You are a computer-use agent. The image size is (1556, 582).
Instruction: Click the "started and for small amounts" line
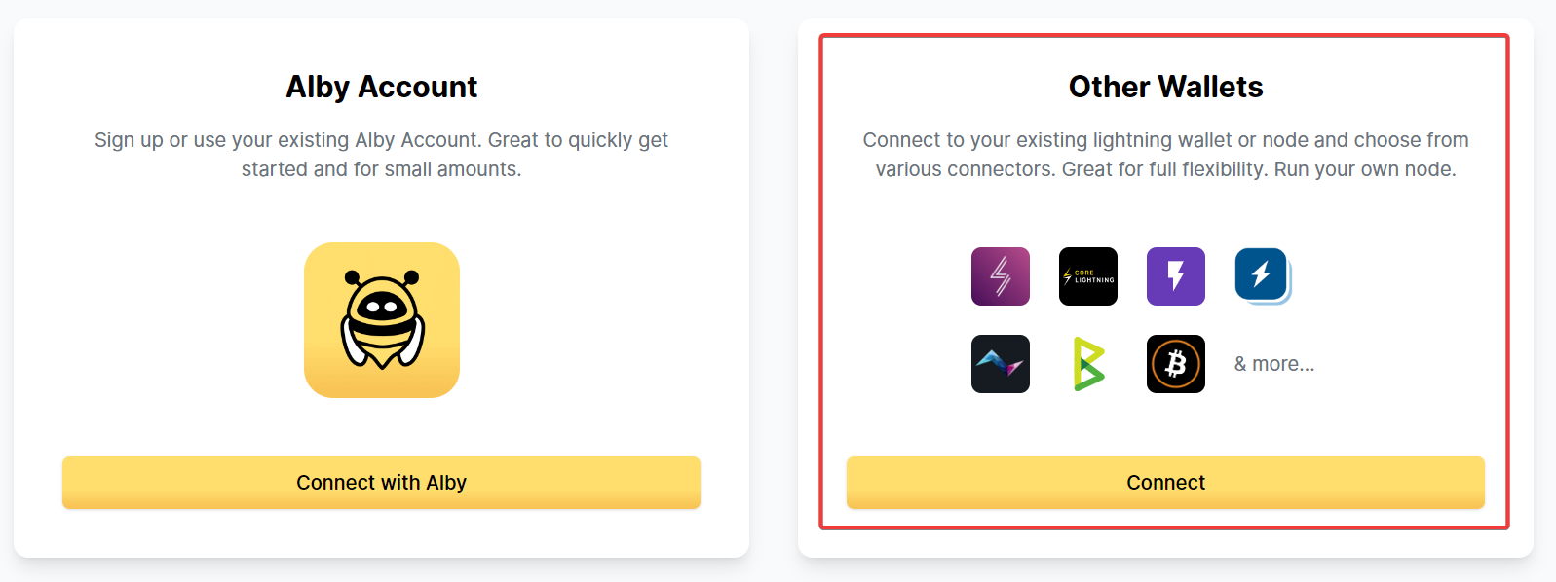coord(381,169)
